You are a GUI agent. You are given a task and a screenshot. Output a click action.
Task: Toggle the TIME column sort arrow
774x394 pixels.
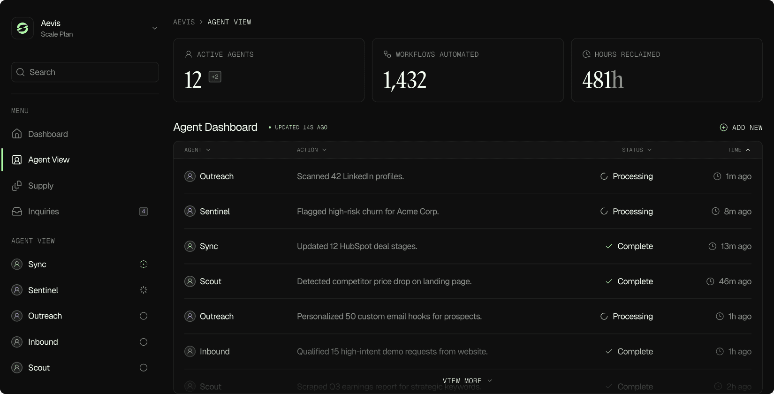pyautogui.click(x=748, y=150)
